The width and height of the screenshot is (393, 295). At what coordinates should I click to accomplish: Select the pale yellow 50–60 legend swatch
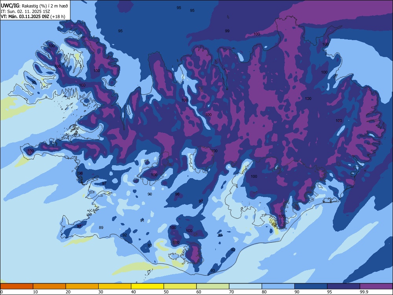tap(180, 286)
